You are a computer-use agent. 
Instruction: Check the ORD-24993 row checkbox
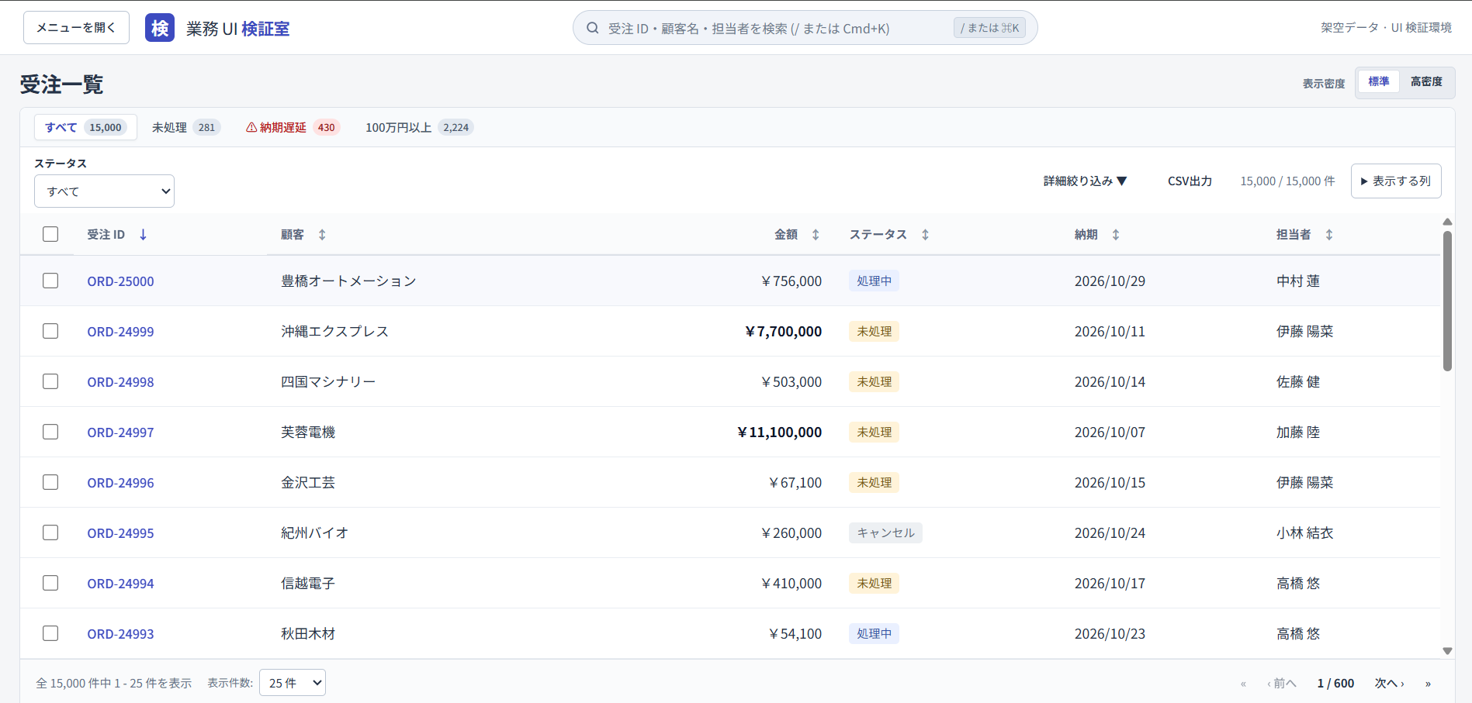tap(50, 633)
